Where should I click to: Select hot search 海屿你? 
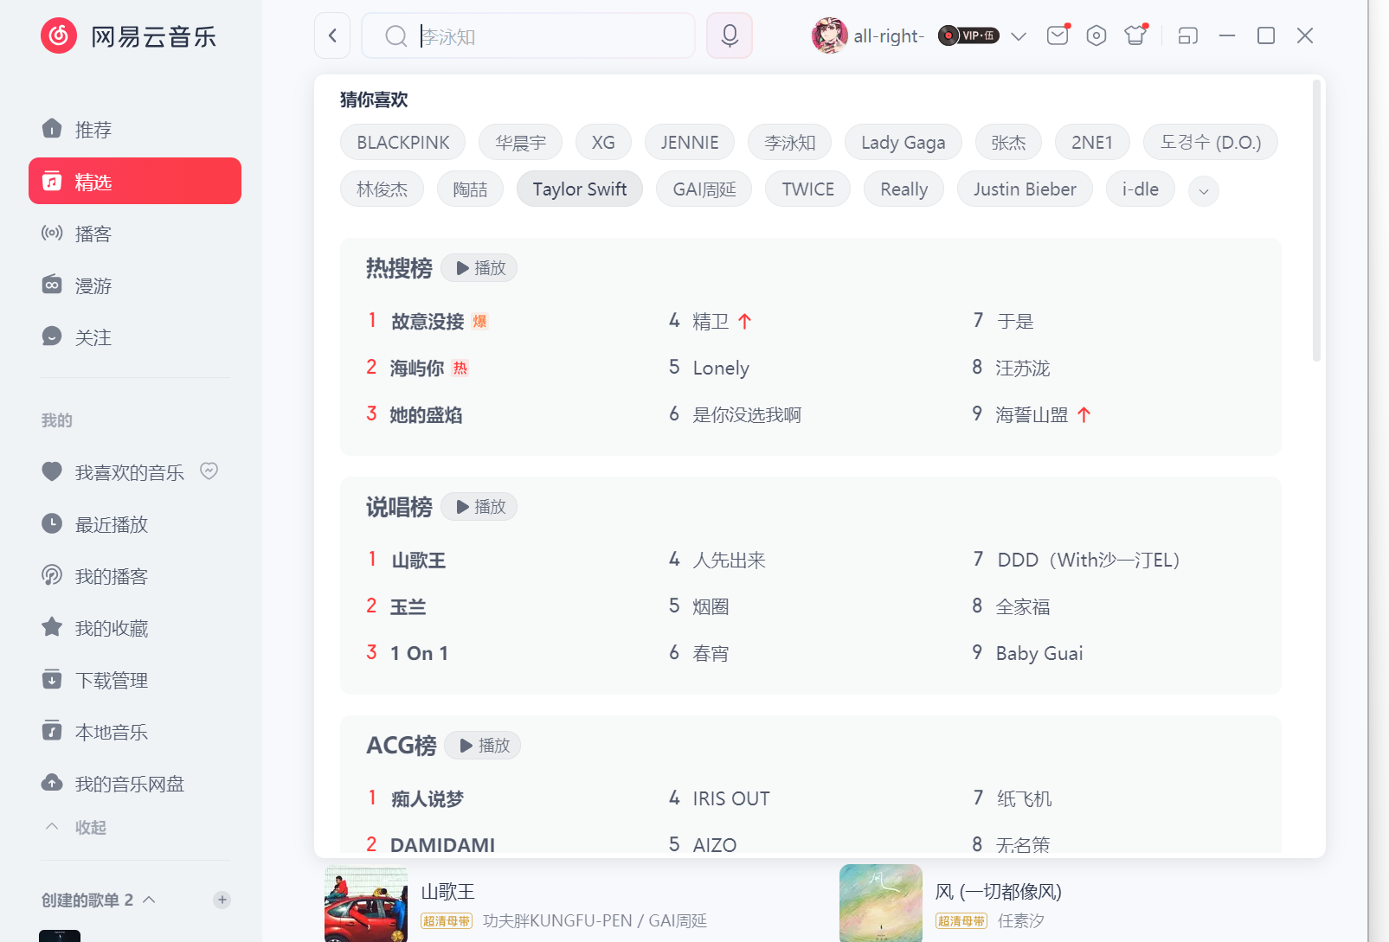417,368
